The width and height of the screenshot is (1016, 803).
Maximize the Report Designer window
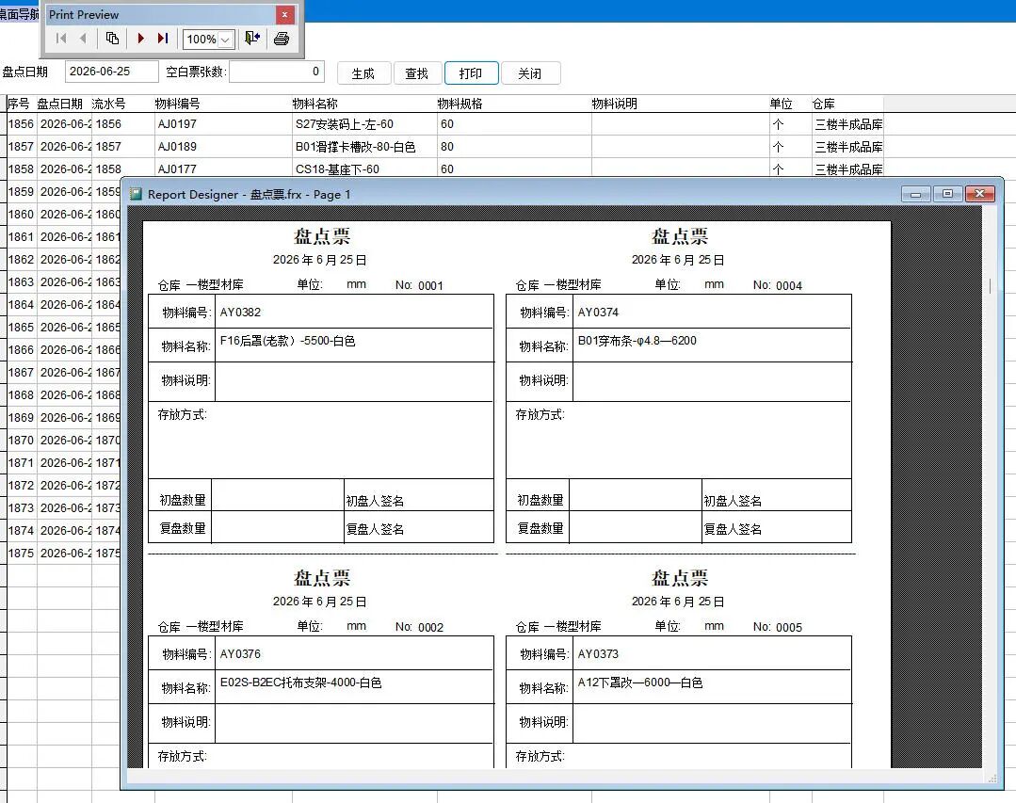coord(947,194)
